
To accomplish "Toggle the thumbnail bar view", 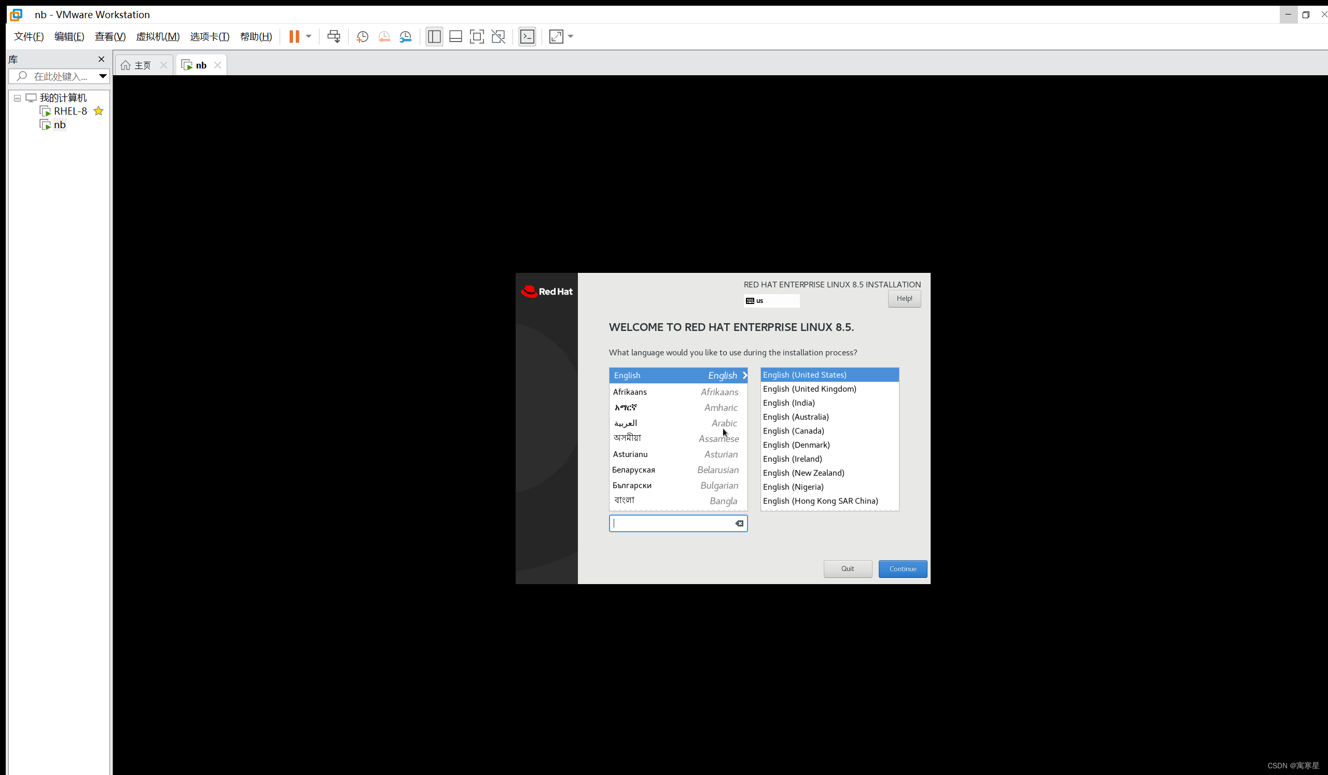I will click(x=455, y=36).
